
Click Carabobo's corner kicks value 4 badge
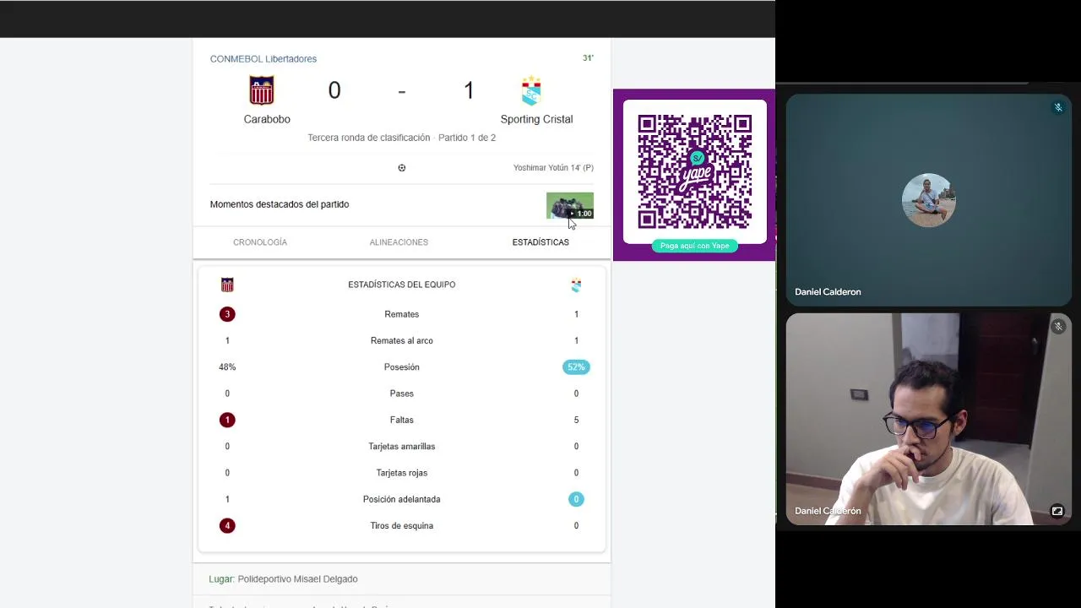point(226,525)
